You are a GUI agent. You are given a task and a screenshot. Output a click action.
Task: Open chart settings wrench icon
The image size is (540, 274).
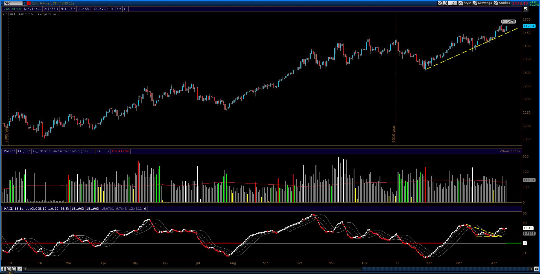tap(445, 3)
